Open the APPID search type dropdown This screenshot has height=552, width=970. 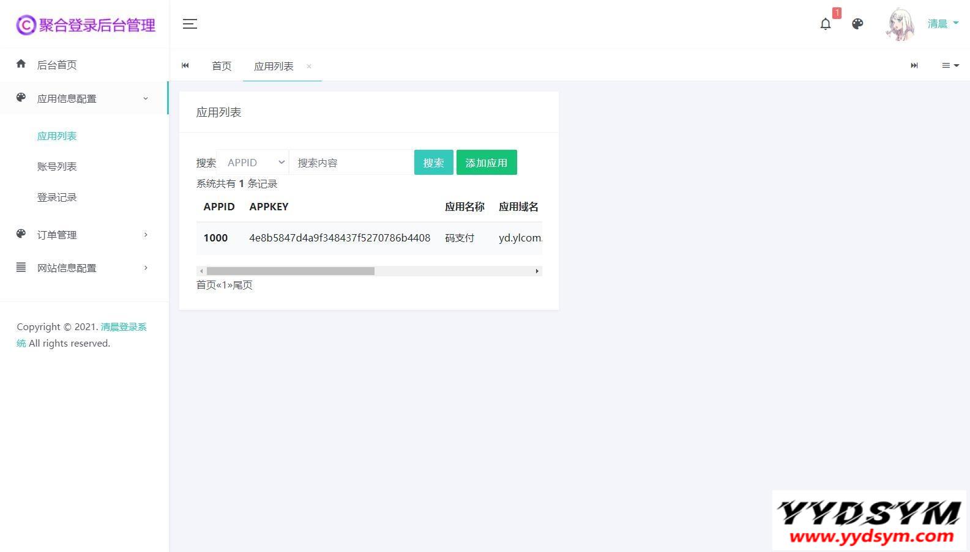253,163
